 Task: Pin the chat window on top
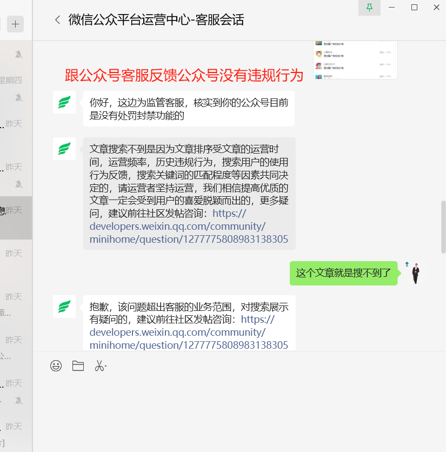(369, 8)
